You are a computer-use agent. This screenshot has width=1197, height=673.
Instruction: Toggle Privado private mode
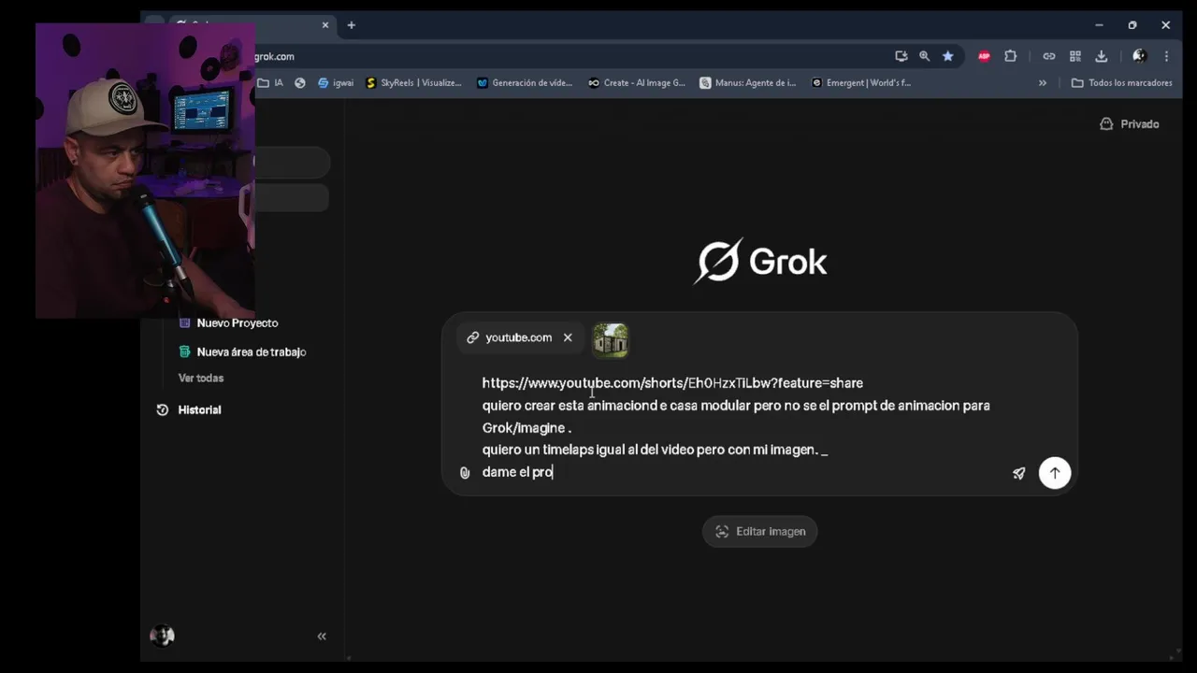pyautogui.click(x=1130, y=123)
